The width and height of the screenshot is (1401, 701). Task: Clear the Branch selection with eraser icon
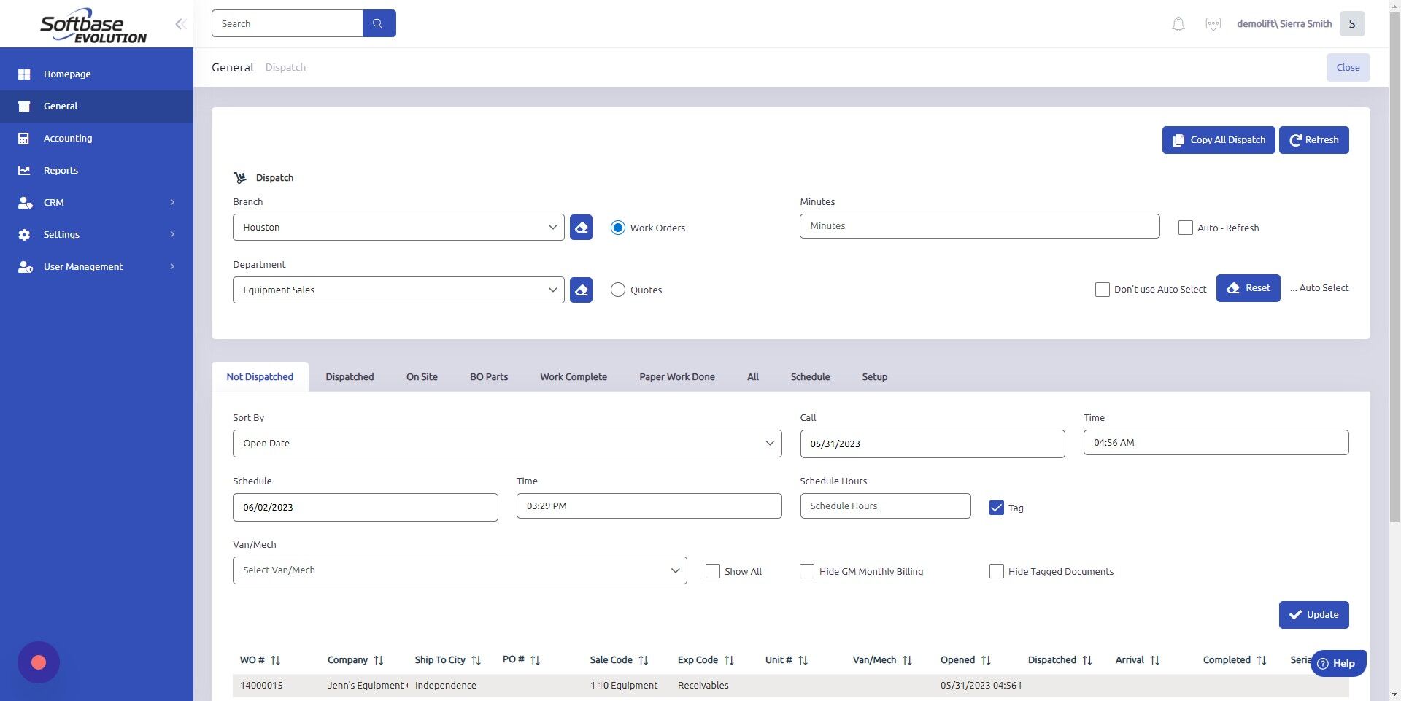coord(580,227)
